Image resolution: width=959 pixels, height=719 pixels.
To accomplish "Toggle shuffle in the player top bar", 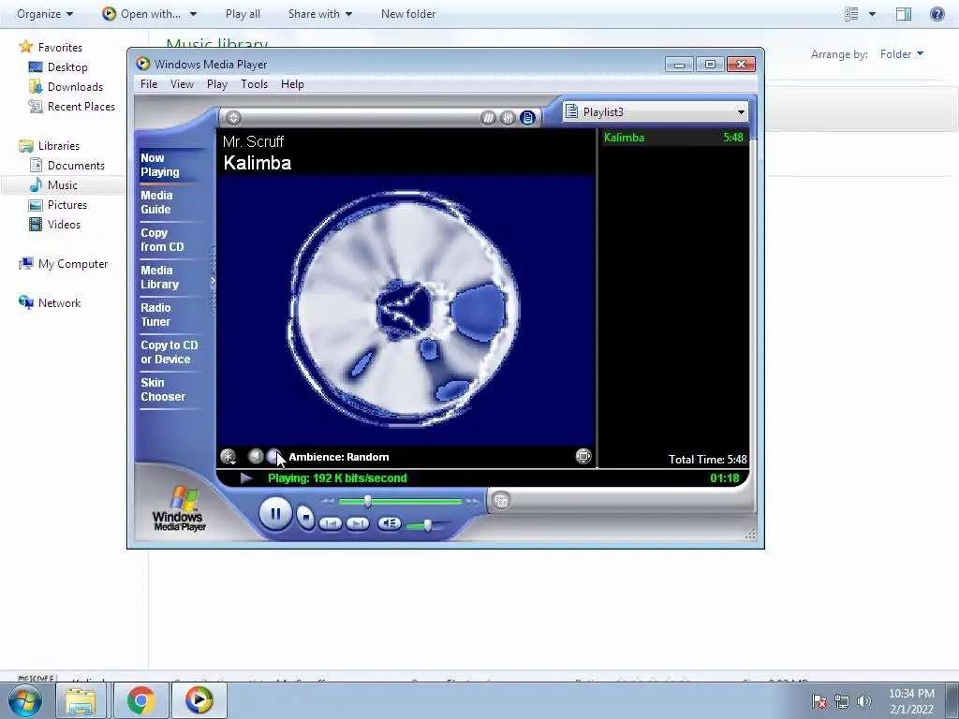I will tap(488, 118).
